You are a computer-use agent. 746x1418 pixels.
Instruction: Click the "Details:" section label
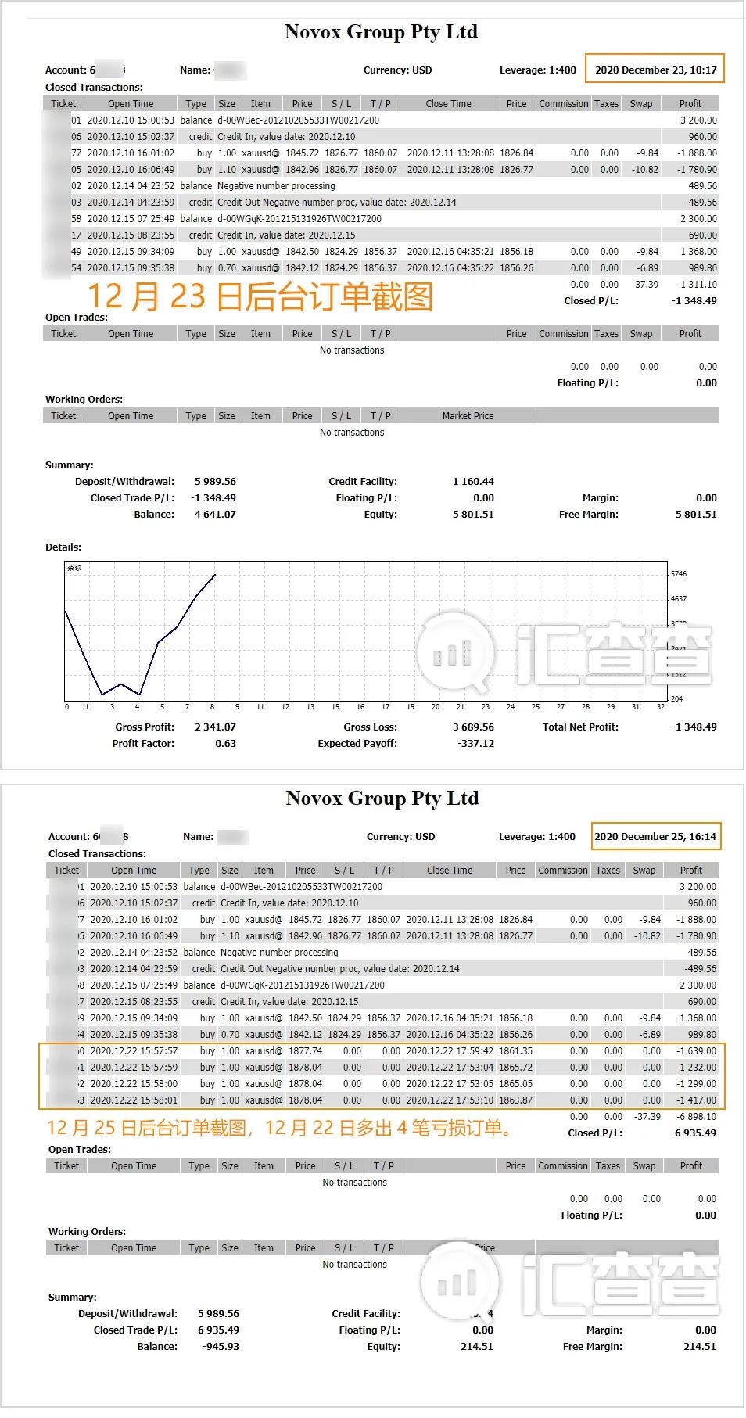(63, 547)
